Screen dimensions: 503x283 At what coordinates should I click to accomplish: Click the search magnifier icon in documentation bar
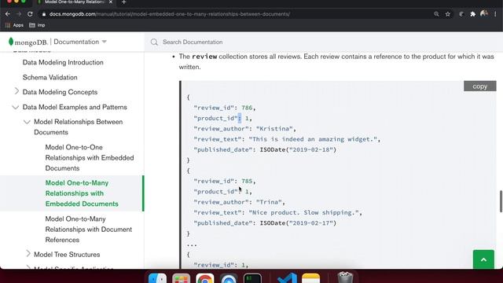(154, 42)
